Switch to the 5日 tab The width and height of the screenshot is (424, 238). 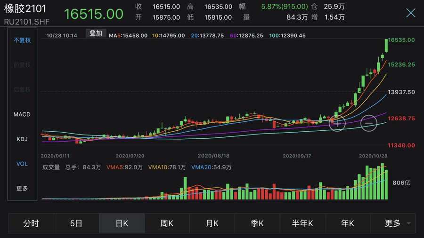click(x=76, y=223)
